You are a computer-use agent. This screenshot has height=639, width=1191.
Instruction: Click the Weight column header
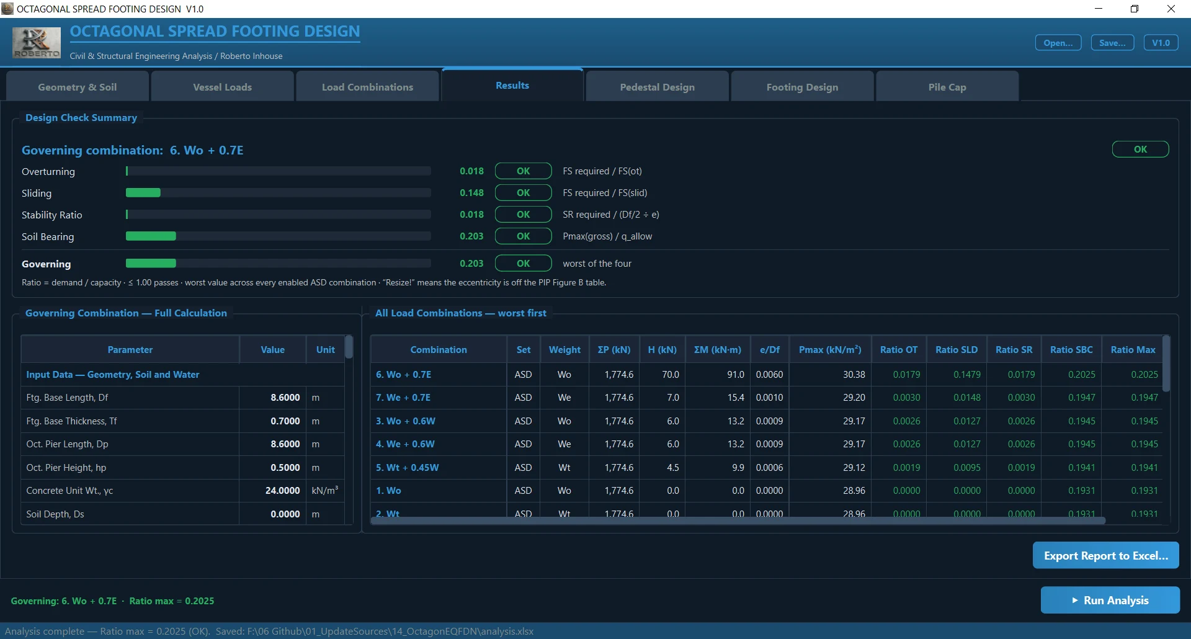click(x=564, y=349)
